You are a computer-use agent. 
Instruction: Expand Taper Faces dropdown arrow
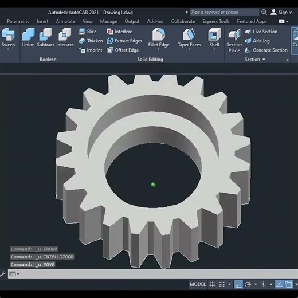(189, 49)
